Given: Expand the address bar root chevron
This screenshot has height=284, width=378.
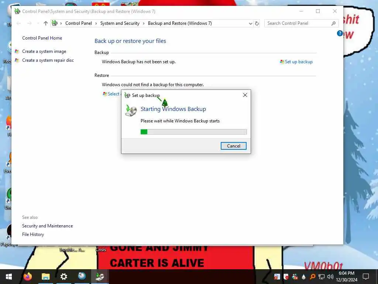Looking at the screenshot, I should click(61, 23).
